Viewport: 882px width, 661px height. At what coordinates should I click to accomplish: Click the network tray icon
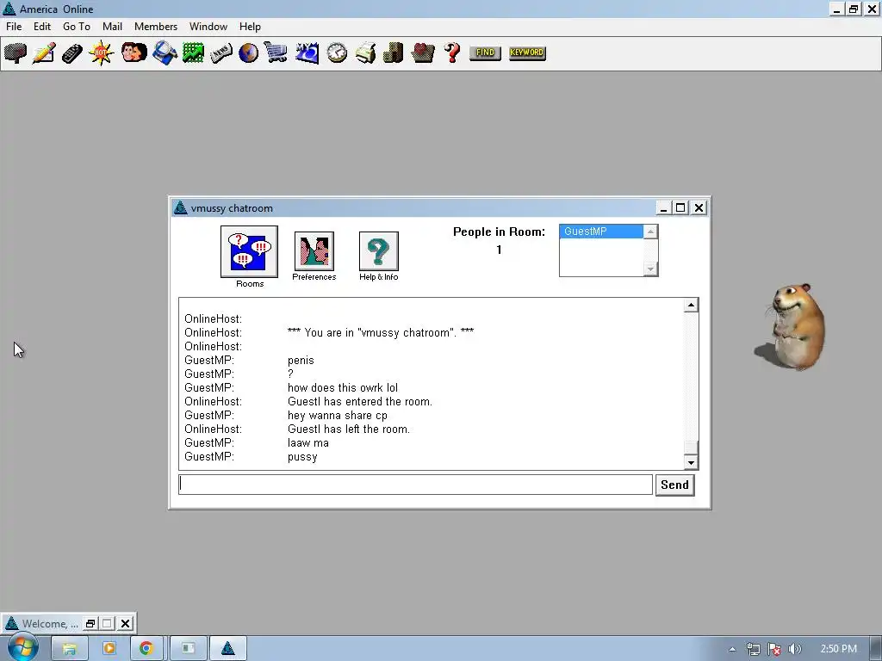(x=753, y=649)
